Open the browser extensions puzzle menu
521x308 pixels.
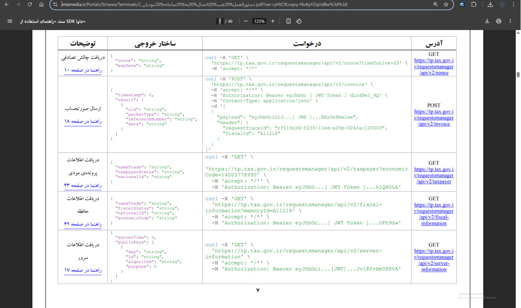[474, 4]
